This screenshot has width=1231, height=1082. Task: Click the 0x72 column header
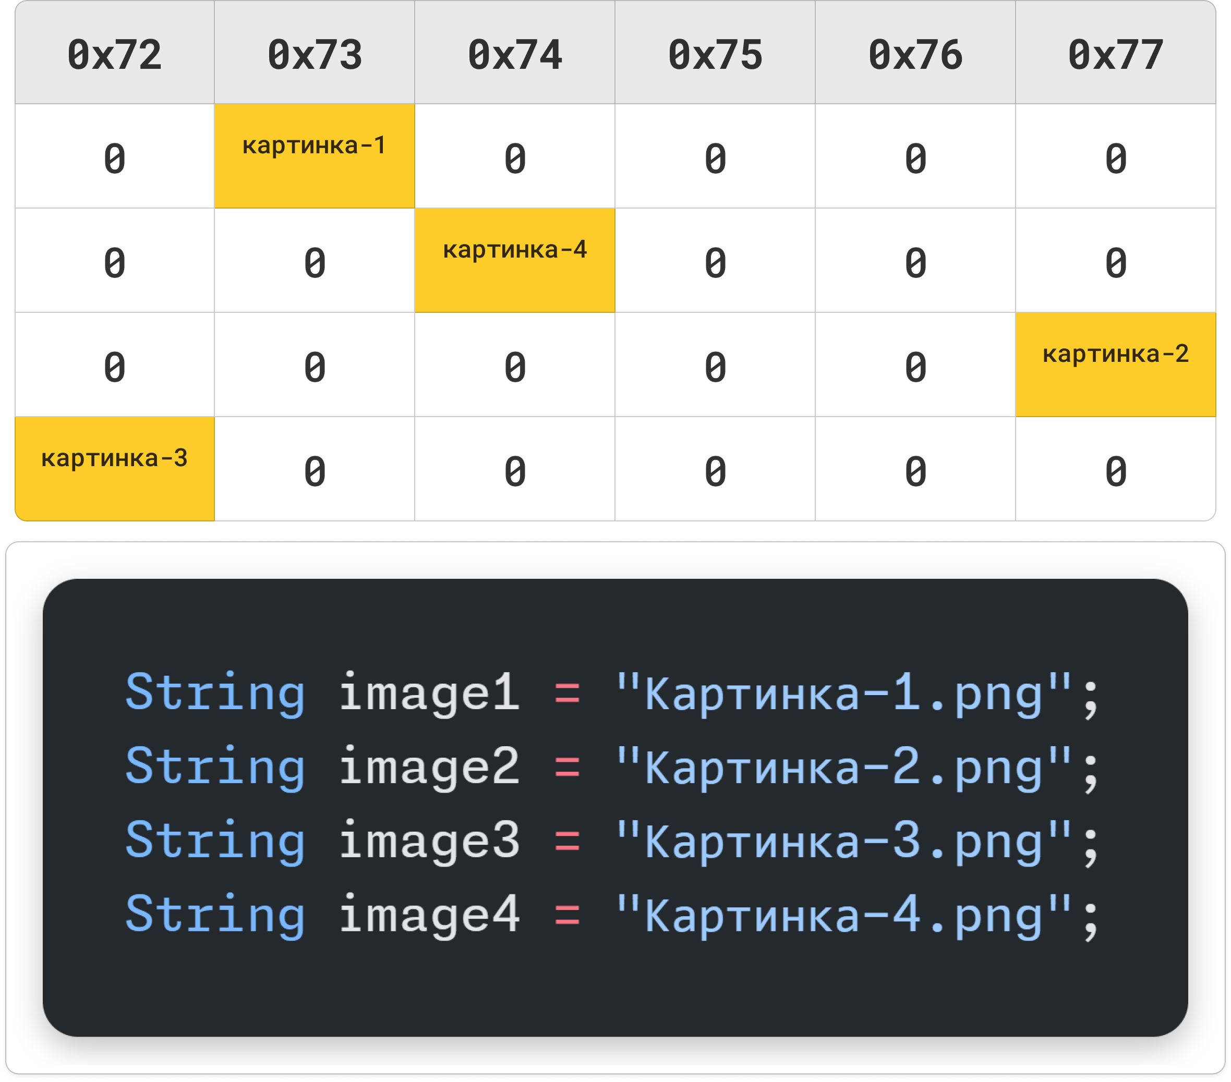click(x=114, y=54)
